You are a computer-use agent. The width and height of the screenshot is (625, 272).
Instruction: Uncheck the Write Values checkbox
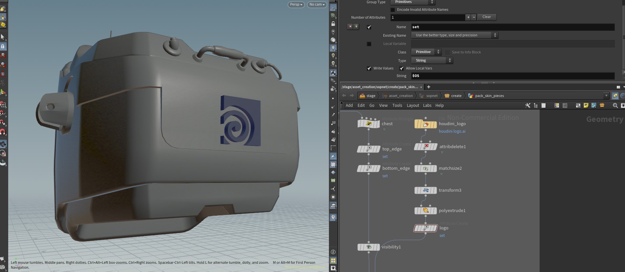pos(369,68)
